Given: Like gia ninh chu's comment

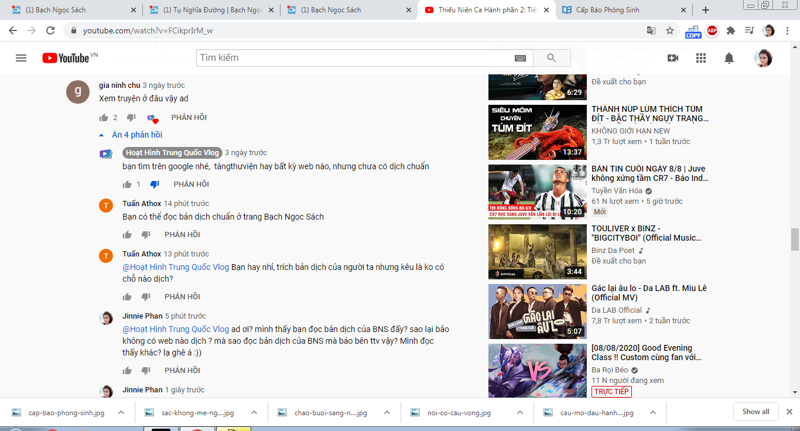Looking at the screenshot, I should [104, 118].
